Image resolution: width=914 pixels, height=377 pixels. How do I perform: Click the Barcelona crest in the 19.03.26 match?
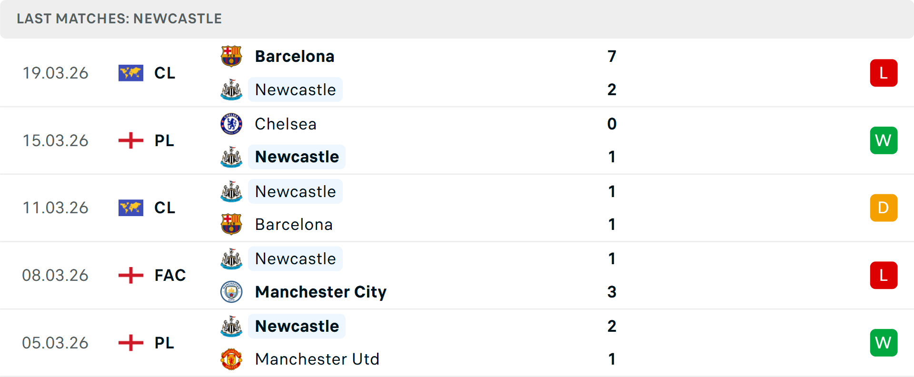[231, 56]
